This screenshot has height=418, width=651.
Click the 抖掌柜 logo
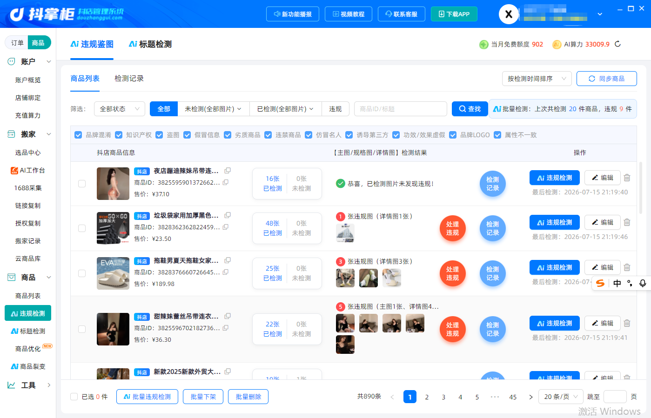[67, 14]
